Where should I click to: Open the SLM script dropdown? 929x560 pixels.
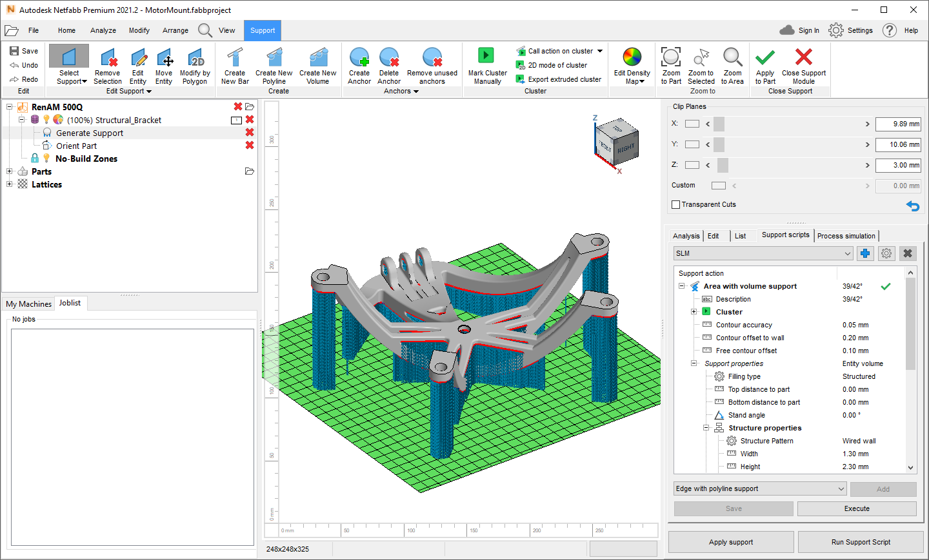point(764,253)
